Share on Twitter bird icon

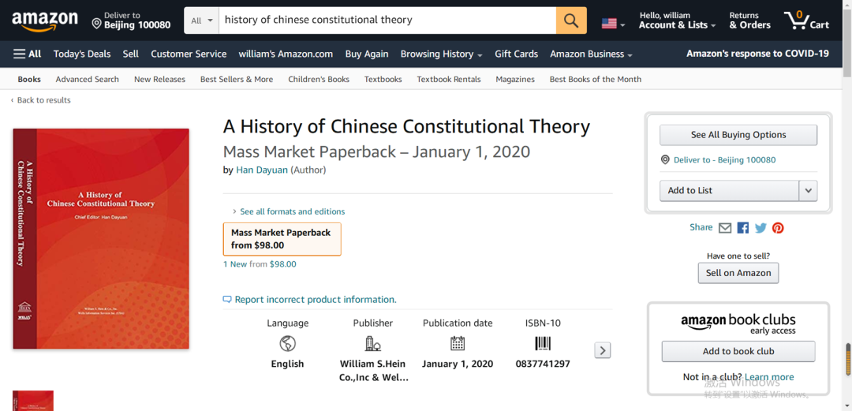[x=760, y=228]
